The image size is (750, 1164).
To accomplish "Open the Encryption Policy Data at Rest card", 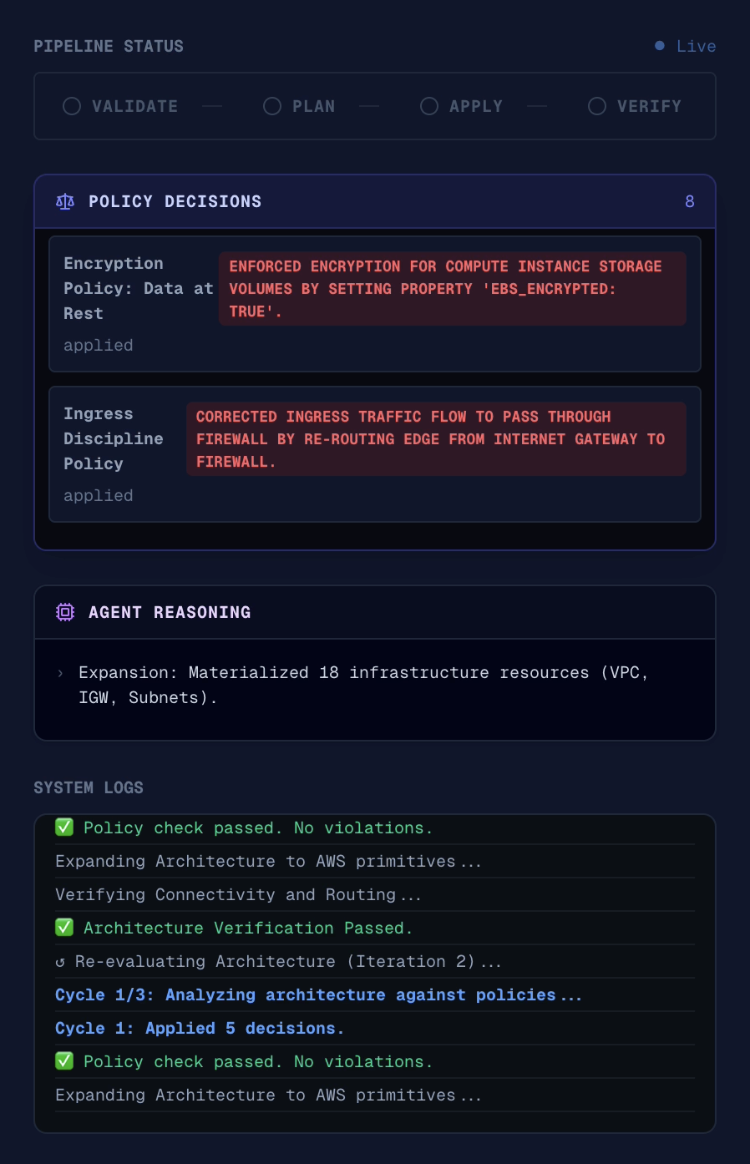I will (x=375, y=304).
